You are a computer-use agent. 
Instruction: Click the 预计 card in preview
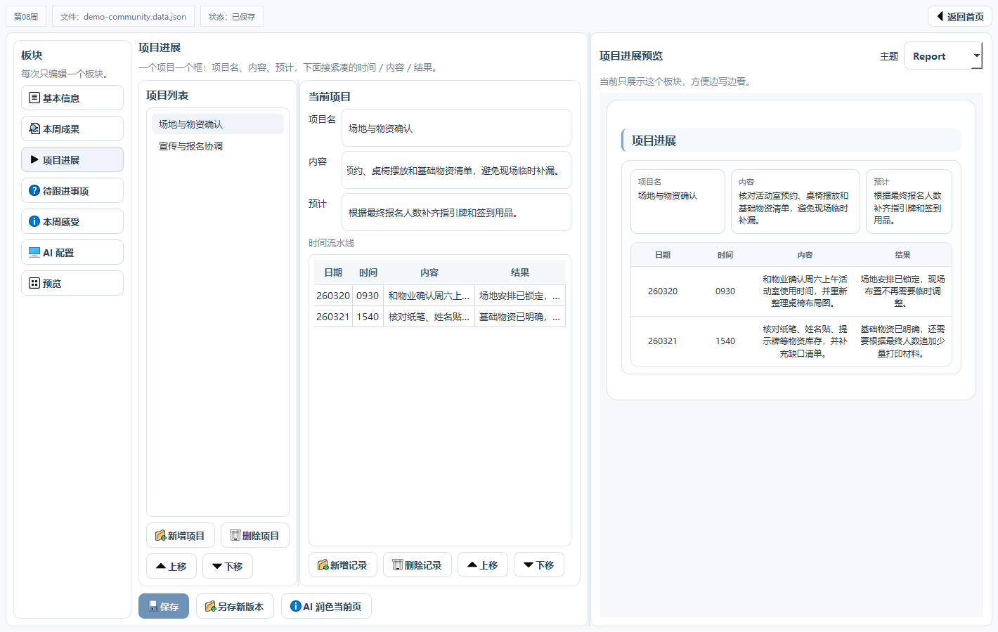[x=909, y=202]
